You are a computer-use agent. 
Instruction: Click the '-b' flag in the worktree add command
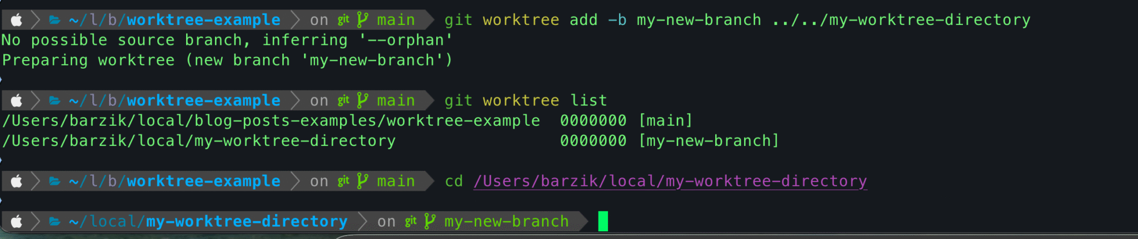[x=617, y=20]
